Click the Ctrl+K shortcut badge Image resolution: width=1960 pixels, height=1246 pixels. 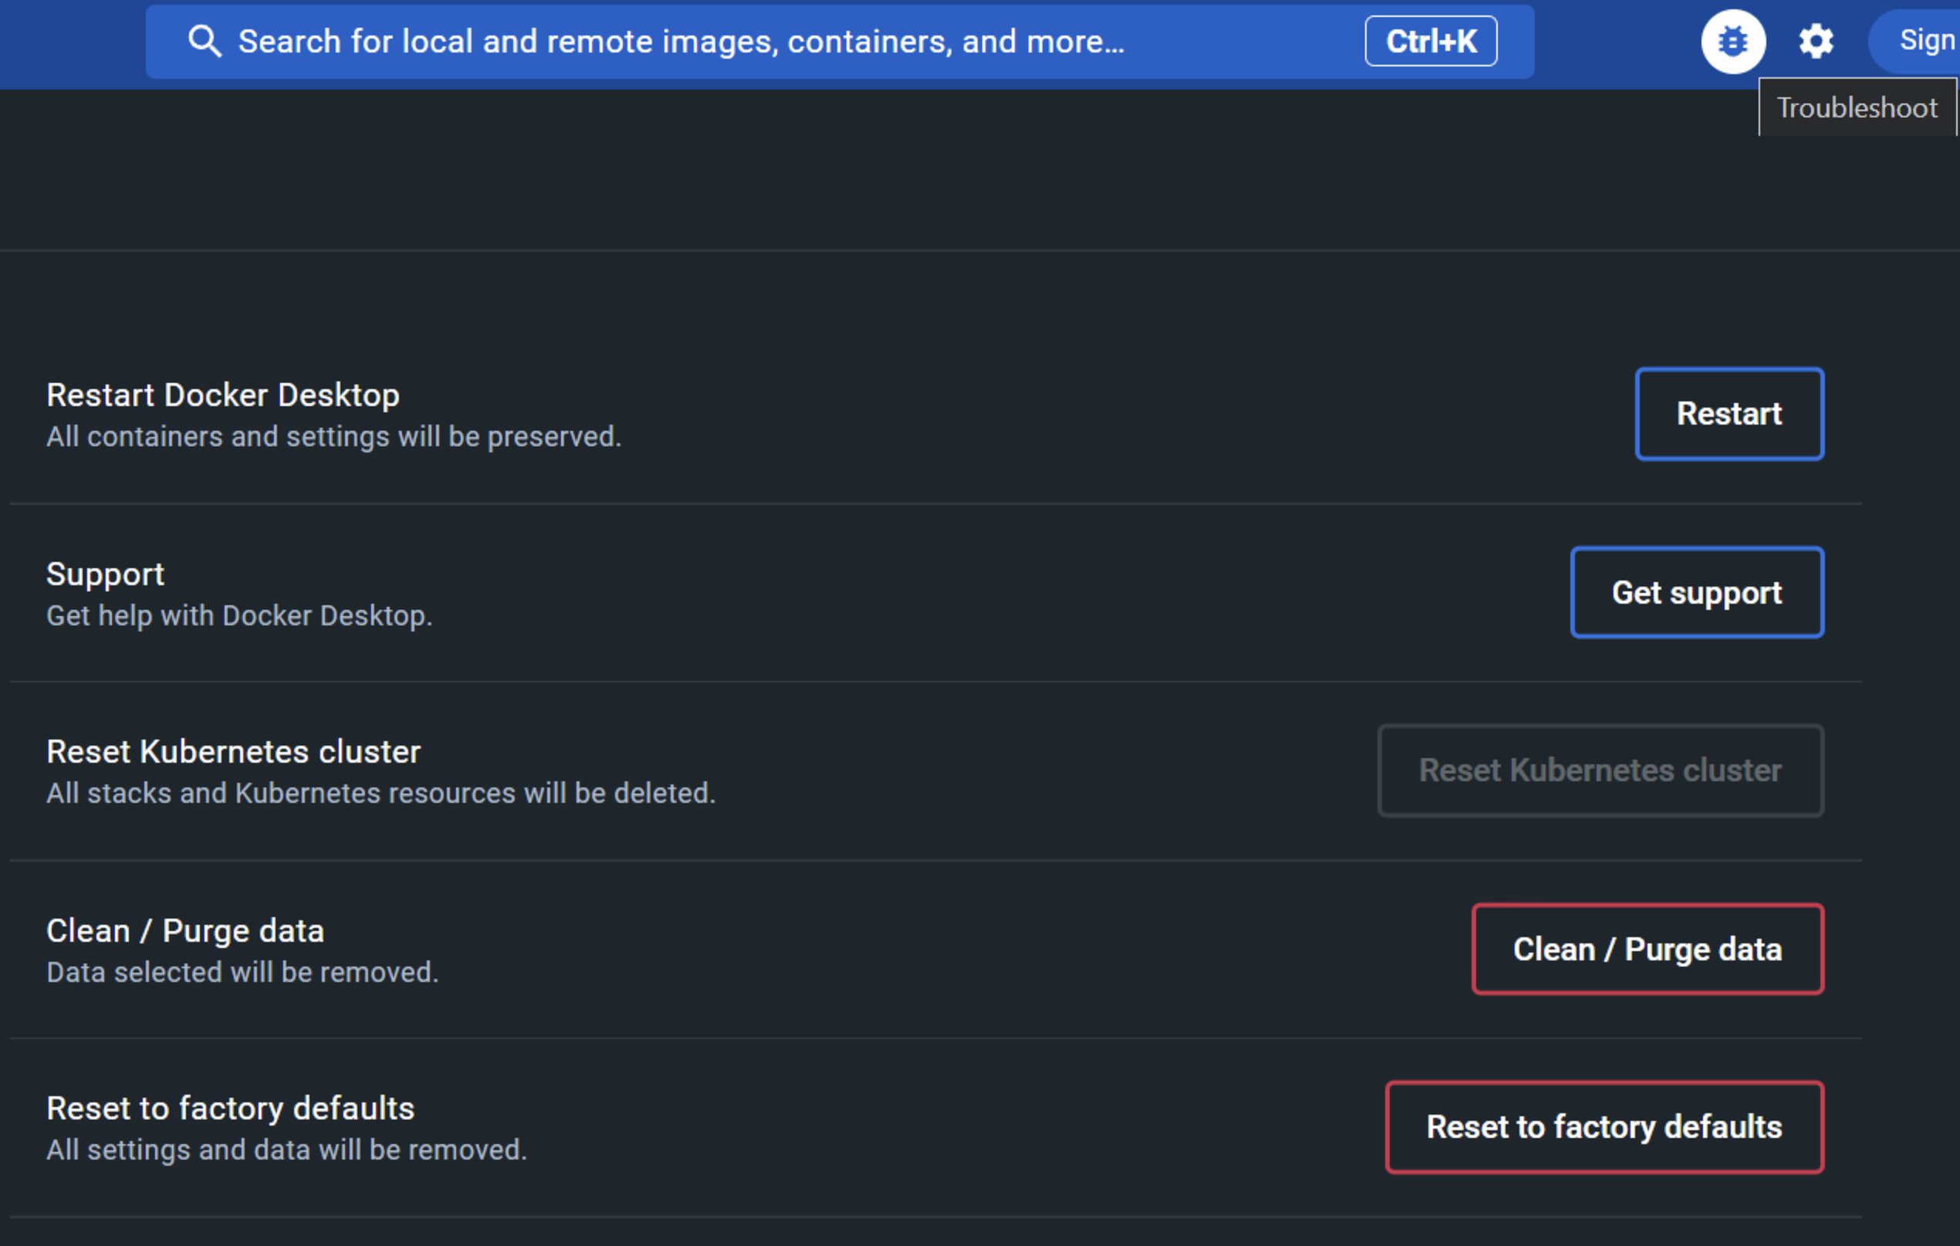(1431, 41)
